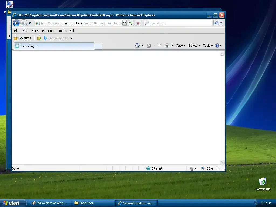Minimize the Internet Explorer window
Viewport: 276px width, 207px height.
[x=209, y=15]
